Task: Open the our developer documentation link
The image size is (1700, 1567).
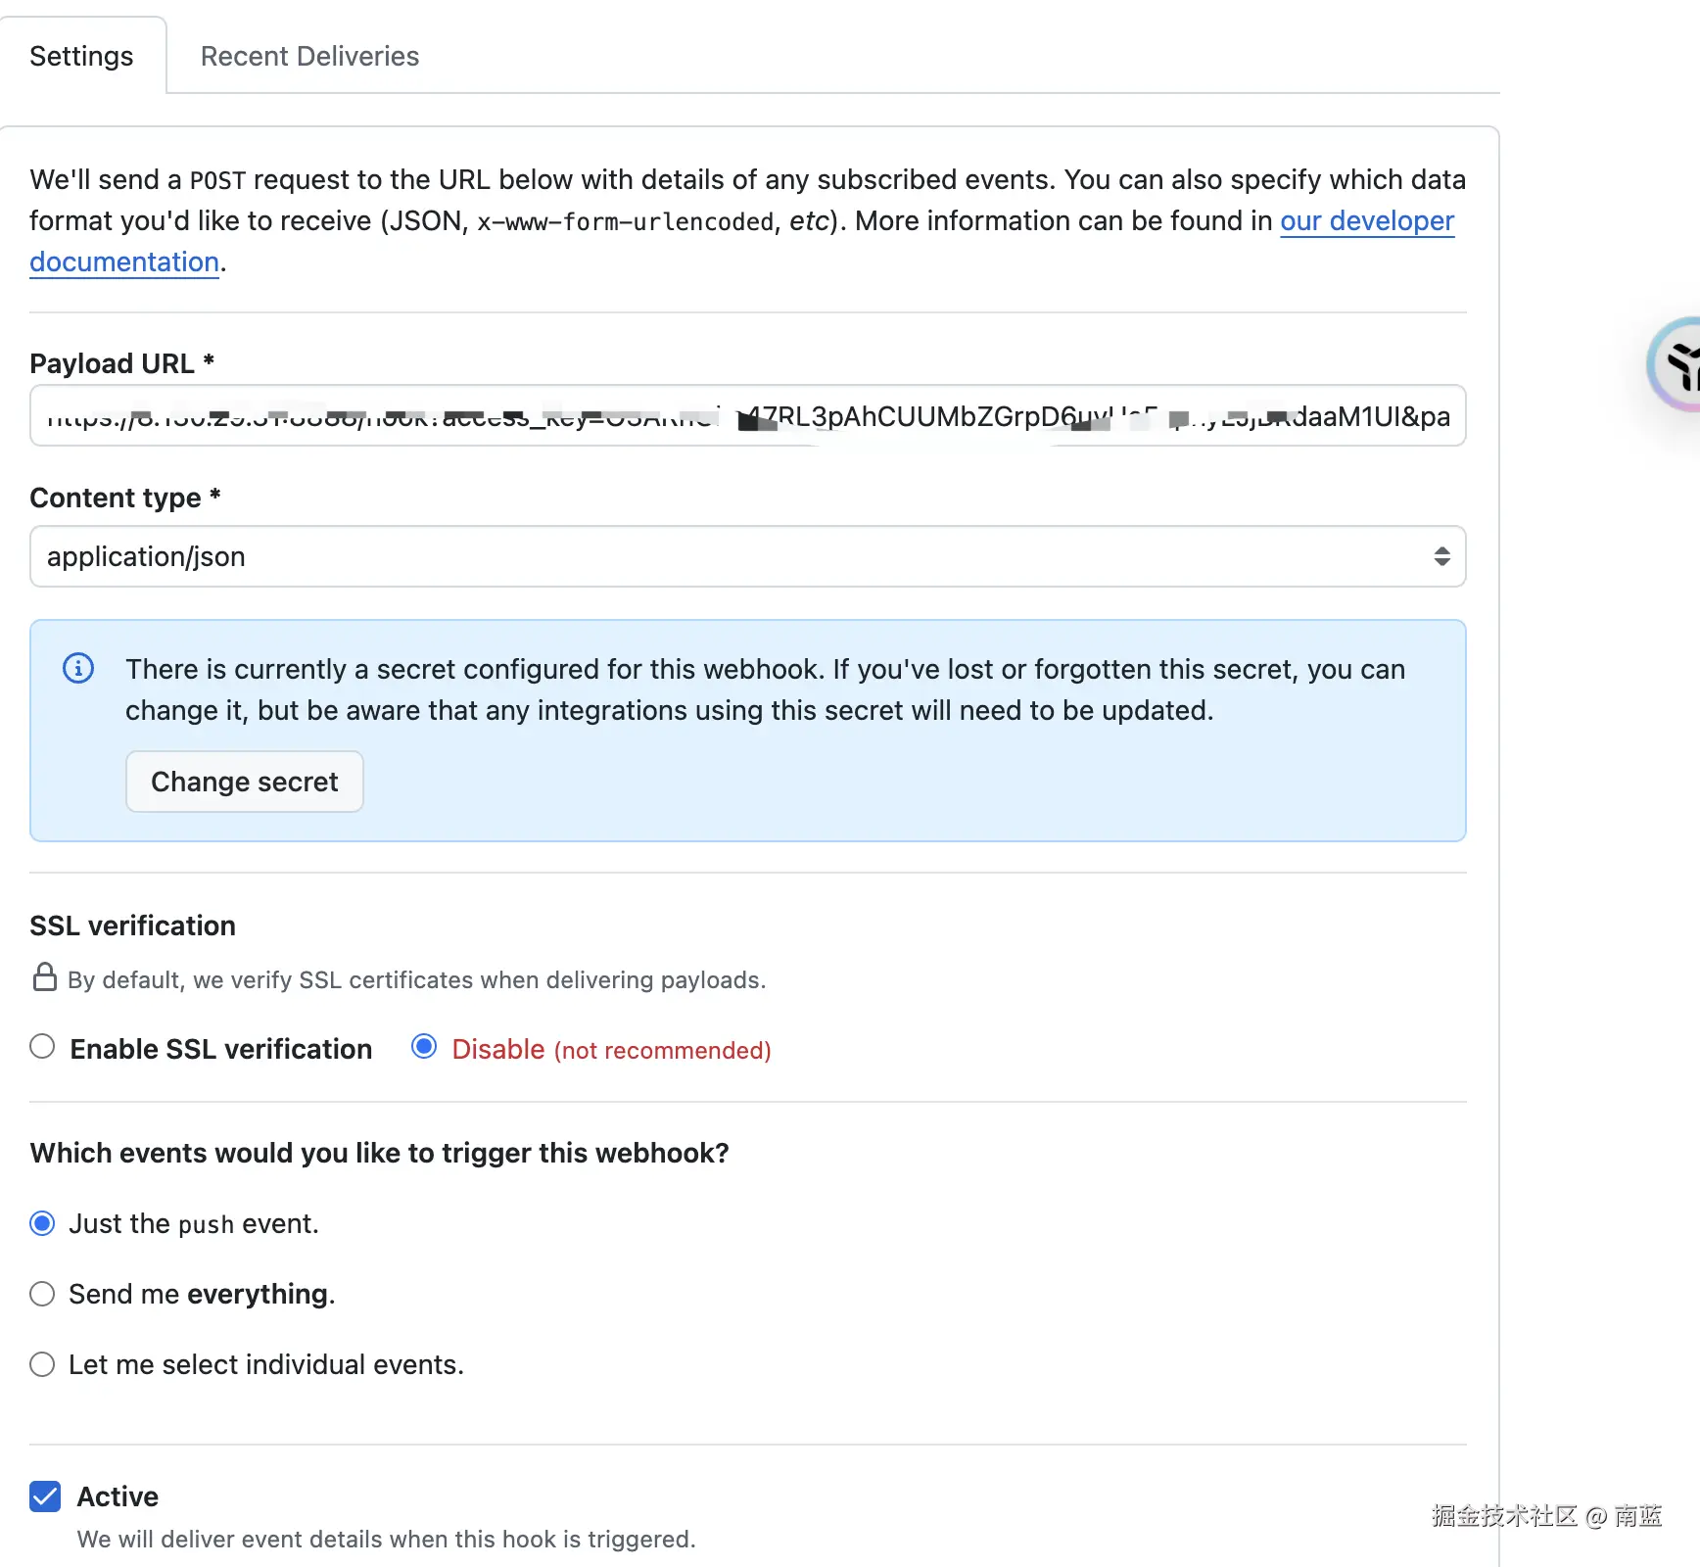Action: pos(1367,221)
